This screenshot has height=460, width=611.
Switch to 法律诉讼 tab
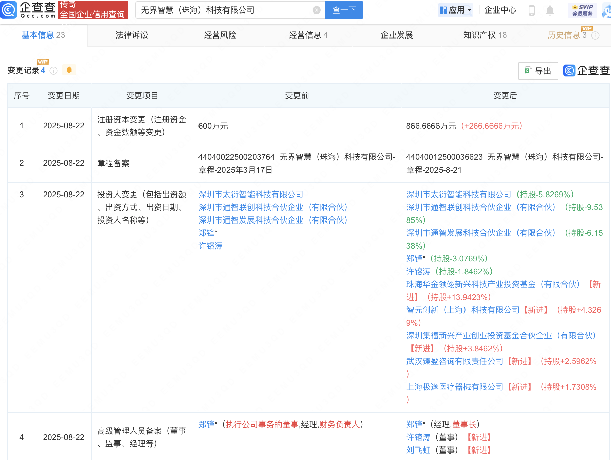132,35
